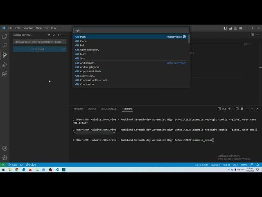Choose Git: Open Repository command
Viewport: 262px width, 197px height.
(131, 50)
